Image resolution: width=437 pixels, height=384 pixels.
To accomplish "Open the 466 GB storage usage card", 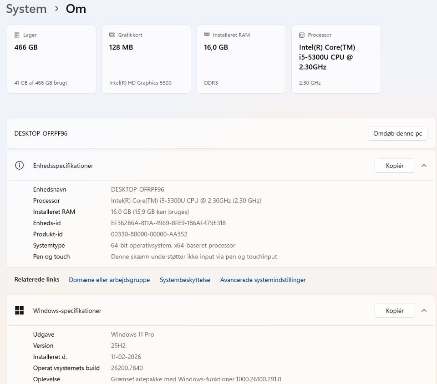I will click(x=51, y=59).
